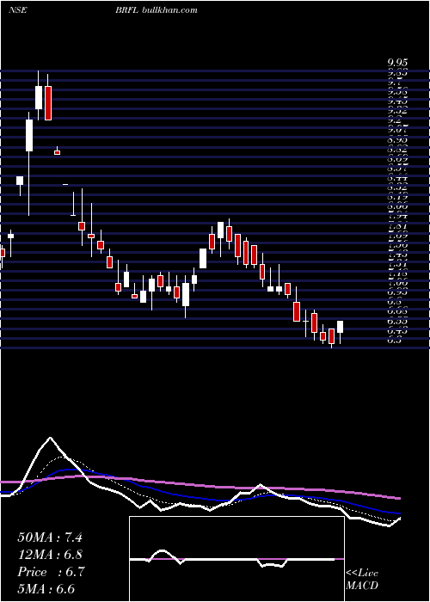Viewport: 430px width, 602px height.
Task: Click the NSE exchange label
Action: tap(18, 10)
